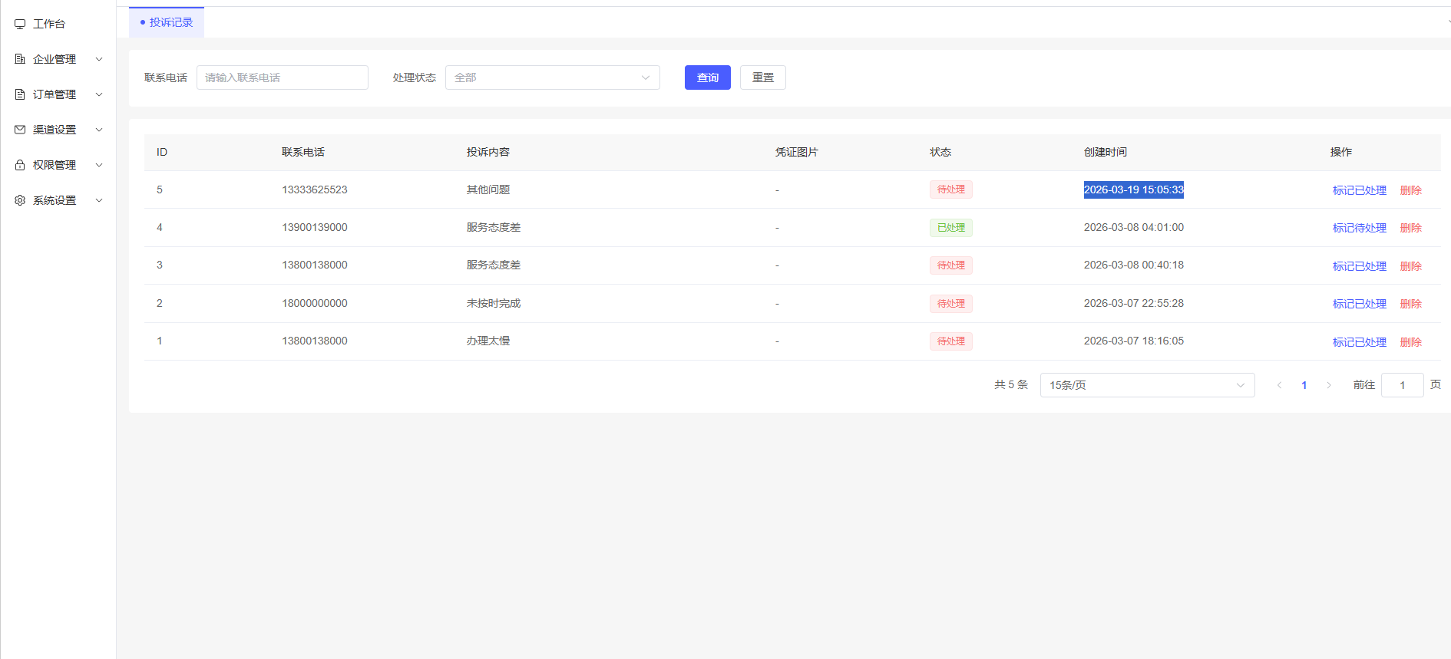Go to next page arrow in pagination

(1328, 385)
